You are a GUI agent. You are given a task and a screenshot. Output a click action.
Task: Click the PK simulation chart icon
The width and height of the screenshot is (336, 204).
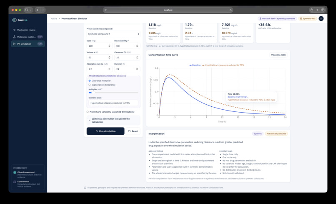pos(14,44)
